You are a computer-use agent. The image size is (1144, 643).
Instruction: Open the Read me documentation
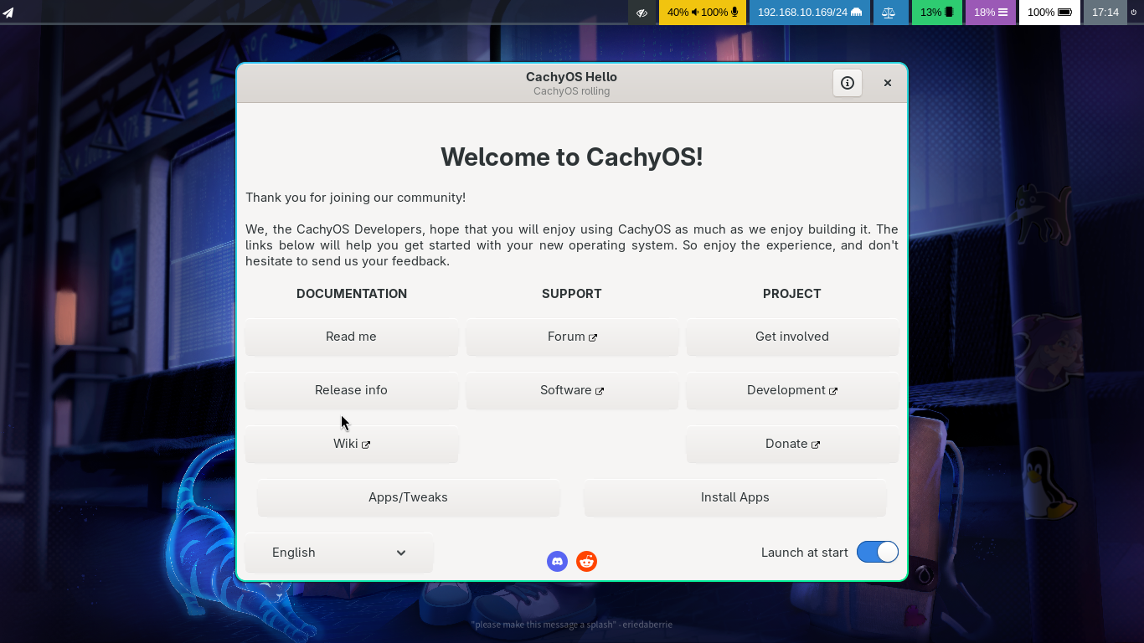[x=352, y=337]
